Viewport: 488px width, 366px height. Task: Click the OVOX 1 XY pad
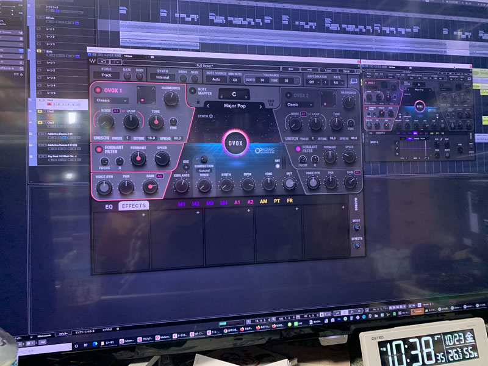click(146, 95)
